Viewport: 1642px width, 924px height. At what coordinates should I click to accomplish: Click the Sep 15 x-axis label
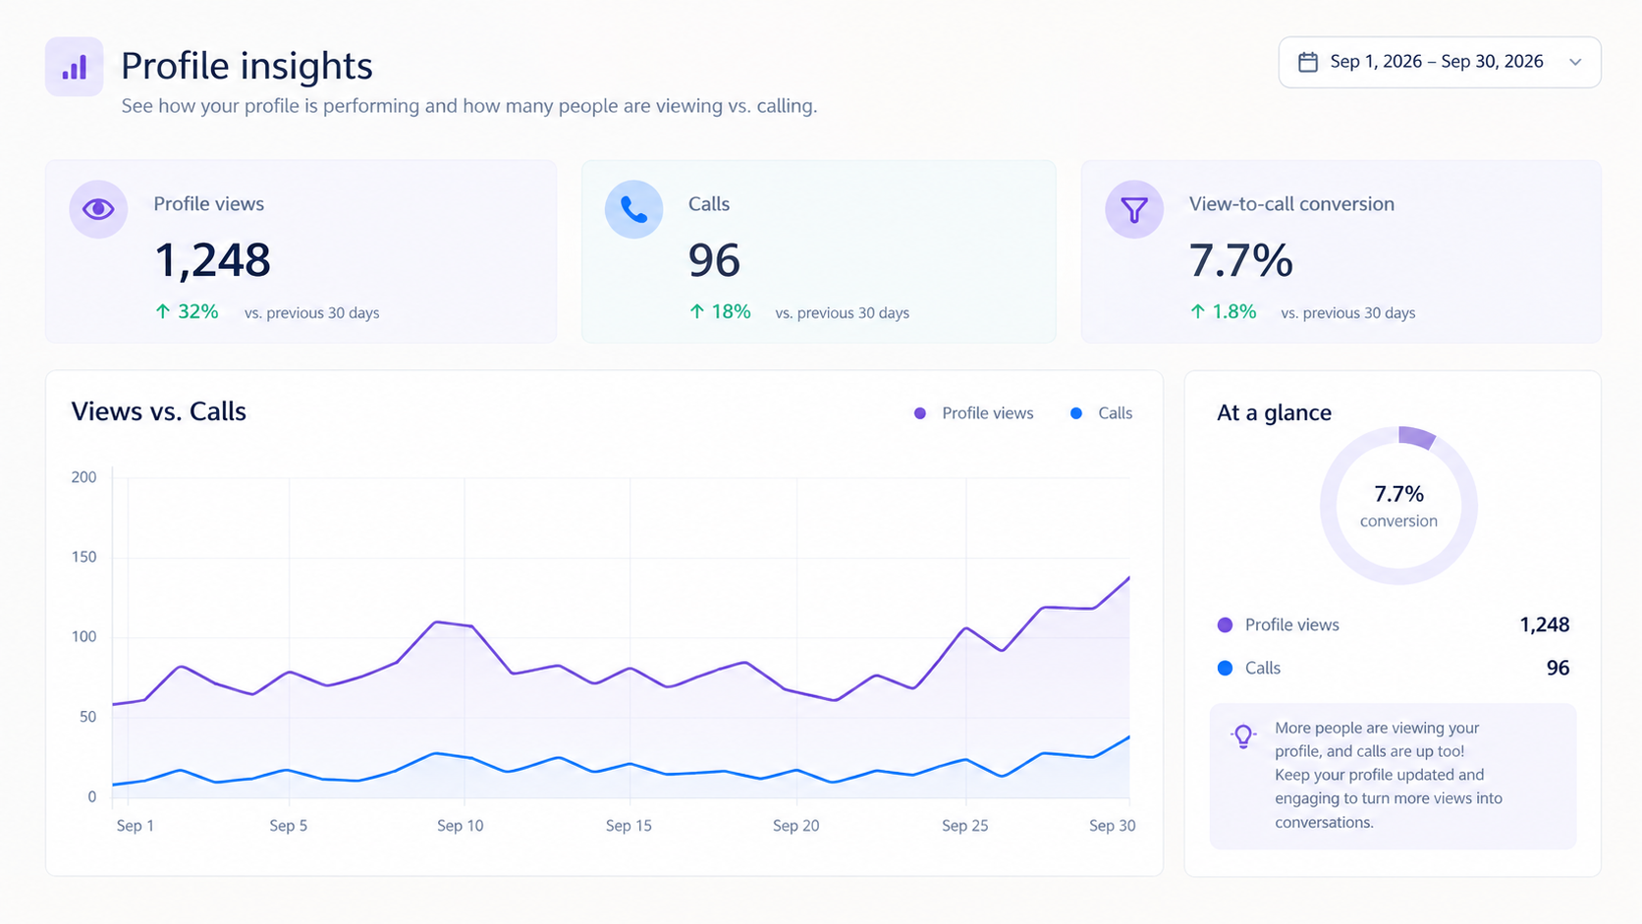[629, 826]
